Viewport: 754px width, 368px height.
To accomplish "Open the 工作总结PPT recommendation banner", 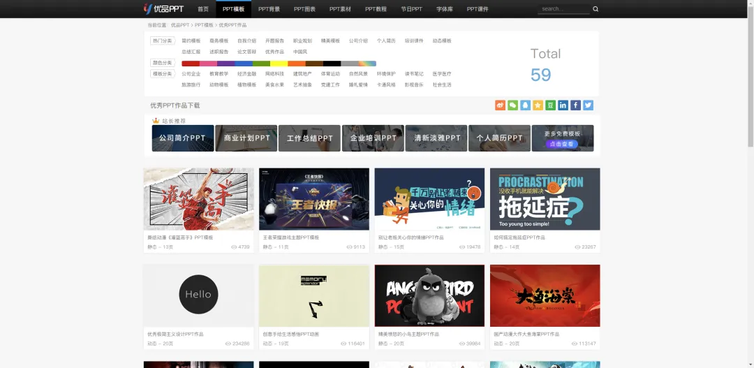I will [310, 138].
